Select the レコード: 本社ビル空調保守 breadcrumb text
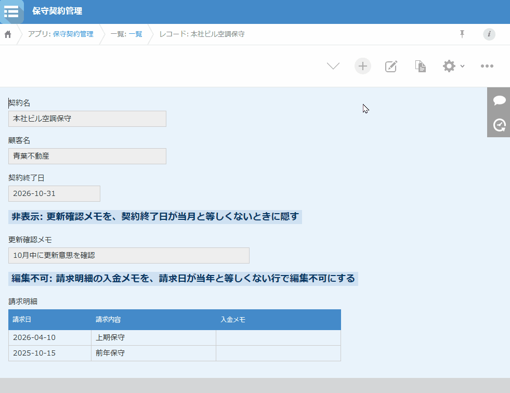 (x=202, y=34)
